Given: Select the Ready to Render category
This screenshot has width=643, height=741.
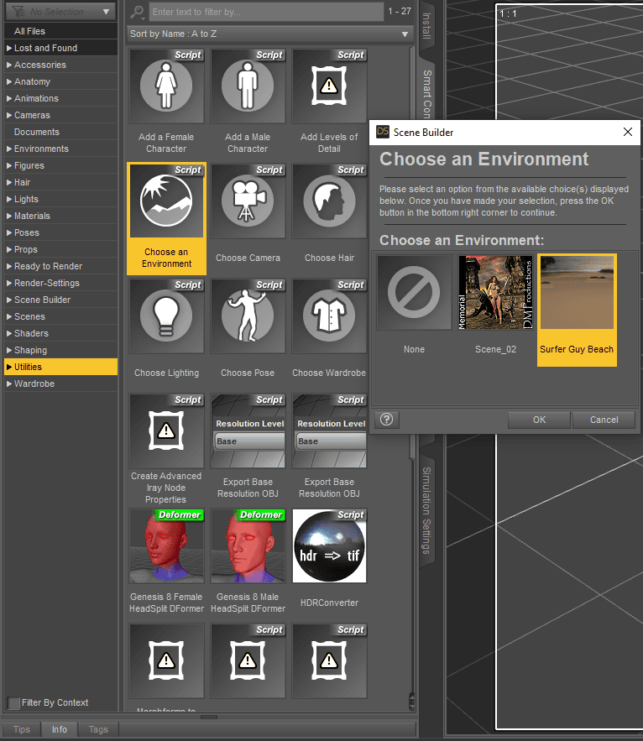Looking at the screenshot, I should click(60, 266).
